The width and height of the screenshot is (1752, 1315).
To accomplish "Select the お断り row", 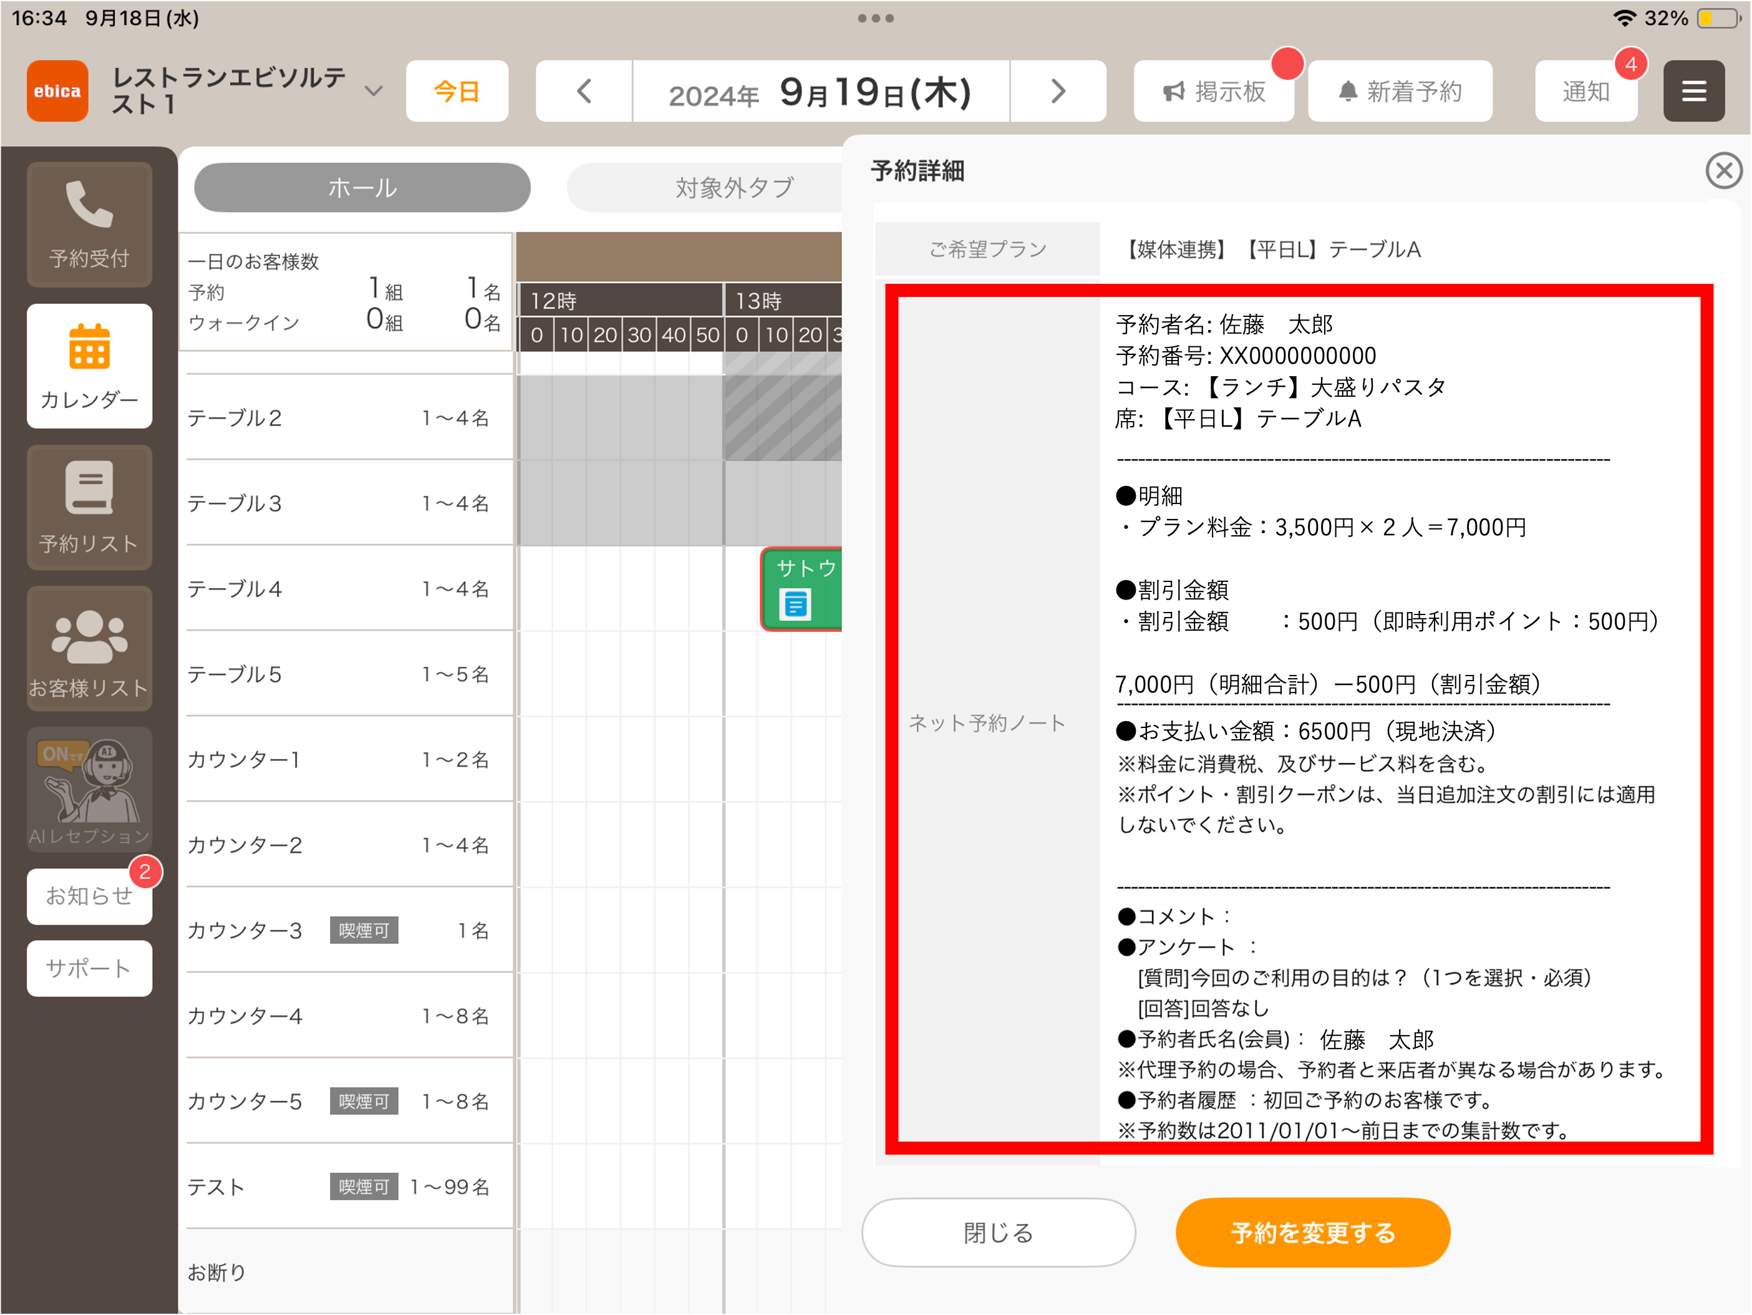I will pyautogui.click(x=349, y=1272).
